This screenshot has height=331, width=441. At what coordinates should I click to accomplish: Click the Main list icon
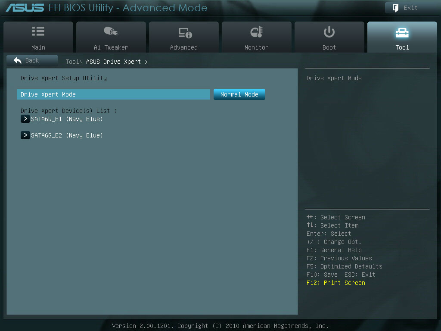(38, 31)
